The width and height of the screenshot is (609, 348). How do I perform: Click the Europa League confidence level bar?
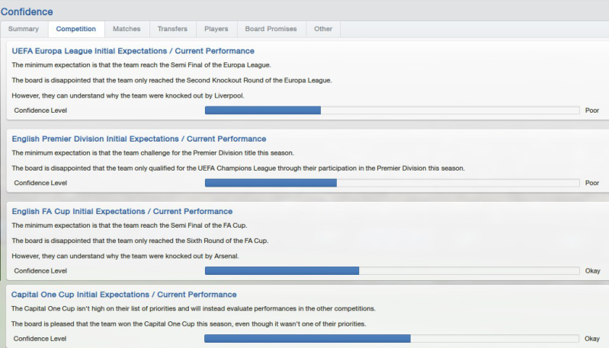(392, 110)
